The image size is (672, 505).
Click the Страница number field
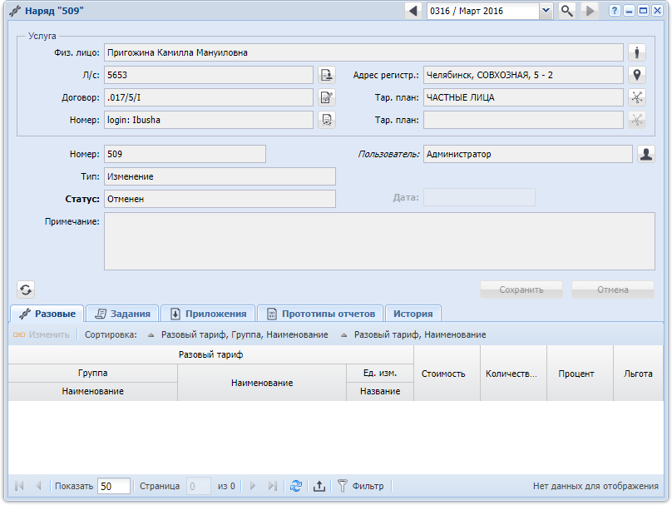[199, 486]
